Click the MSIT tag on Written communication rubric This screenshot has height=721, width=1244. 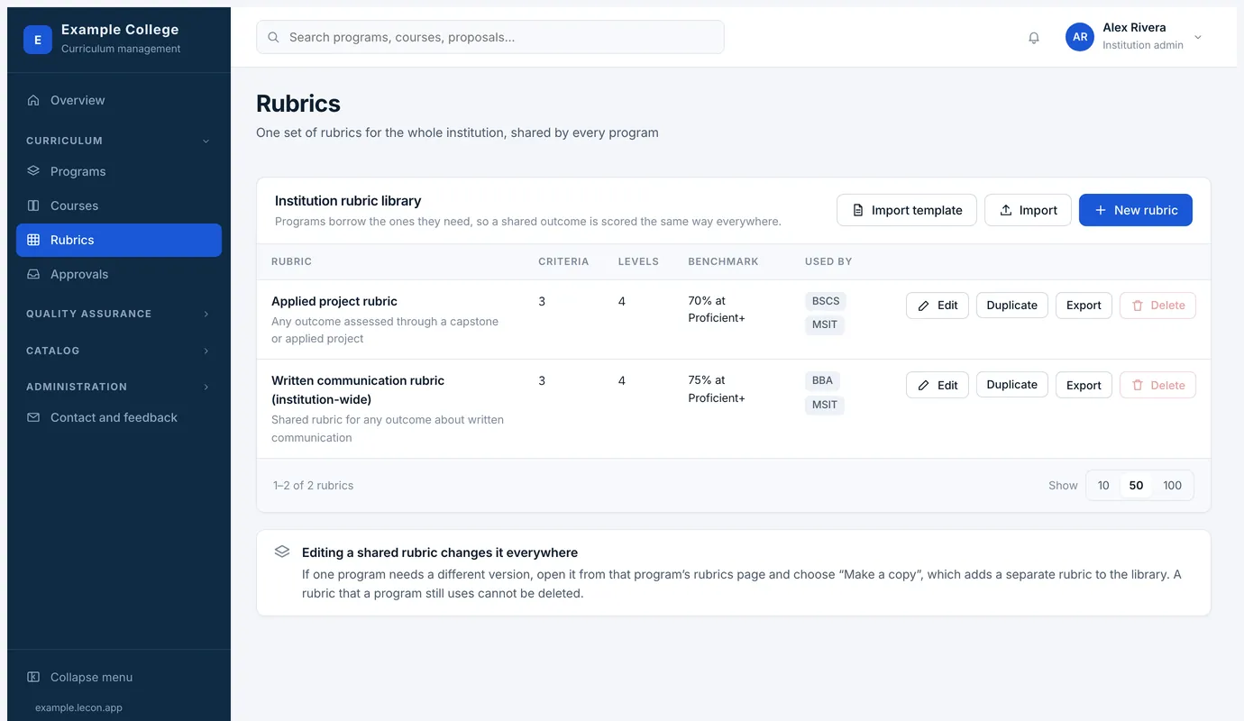point(825,405)
